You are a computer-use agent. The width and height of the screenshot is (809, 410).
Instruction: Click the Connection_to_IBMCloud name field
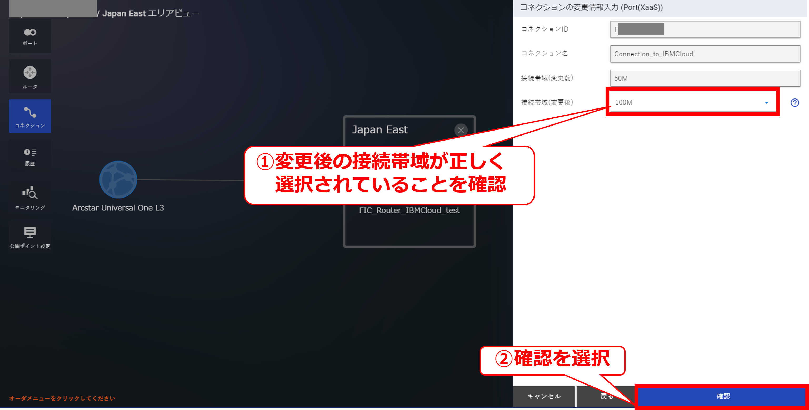point(705,54)
